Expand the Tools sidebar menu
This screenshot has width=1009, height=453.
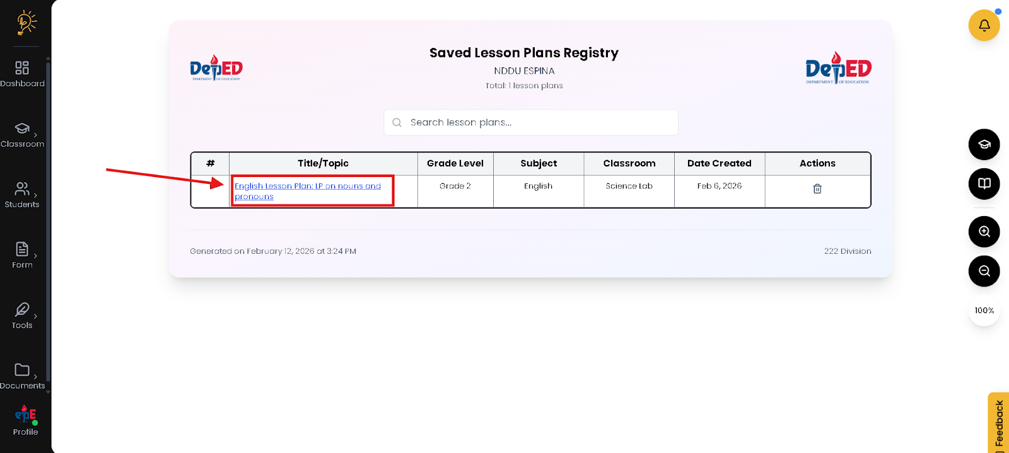(x=22, y=316)
